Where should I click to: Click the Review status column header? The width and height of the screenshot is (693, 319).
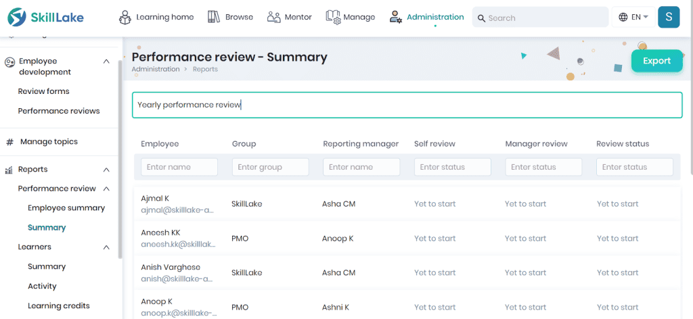pos(623,144)
